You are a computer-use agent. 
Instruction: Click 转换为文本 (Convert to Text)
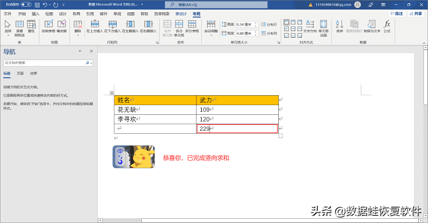(372, 26)
